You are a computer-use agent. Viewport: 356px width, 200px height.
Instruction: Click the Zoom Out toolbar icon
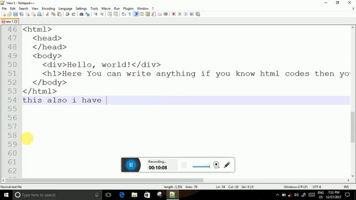pos(101,14)
